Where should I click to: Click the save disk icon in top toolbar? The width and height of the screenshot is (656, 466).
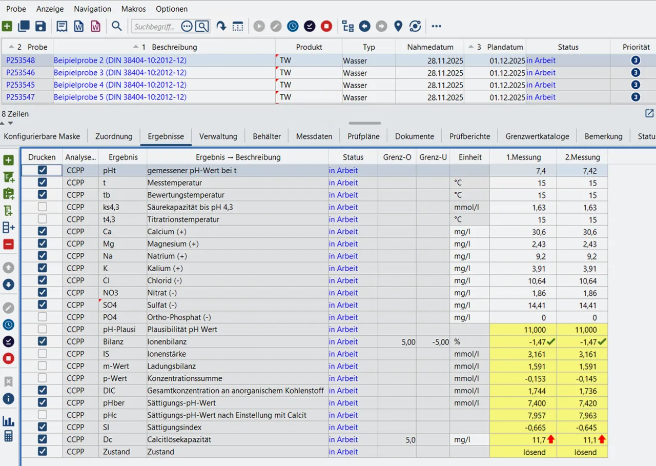pos(40,26)
